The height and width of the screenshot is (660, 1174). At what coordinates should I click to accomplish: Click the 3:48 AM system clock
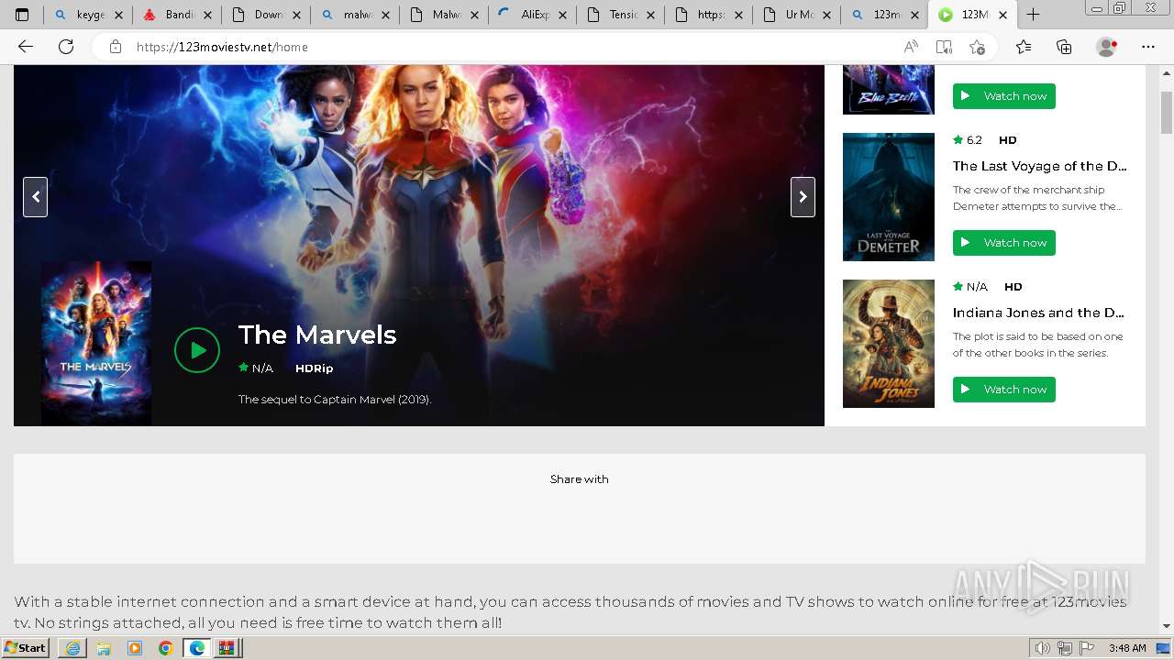[x=1127, y=648]
